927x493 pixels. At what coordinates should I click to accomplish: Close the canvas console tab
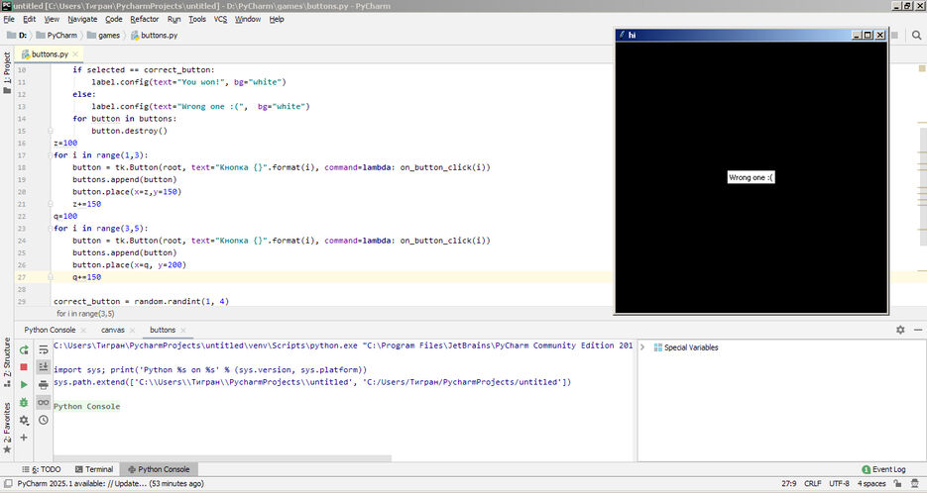pos(133,331)
